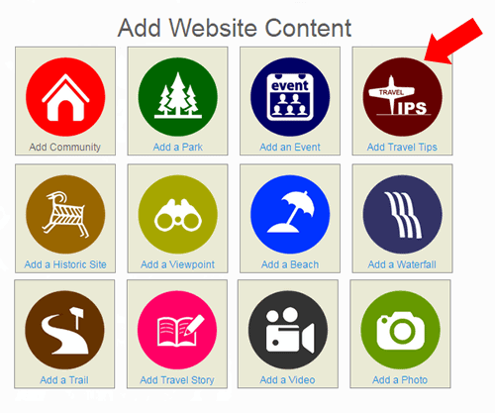
Task: Click the Add Community label text
Action: [64, 147]
